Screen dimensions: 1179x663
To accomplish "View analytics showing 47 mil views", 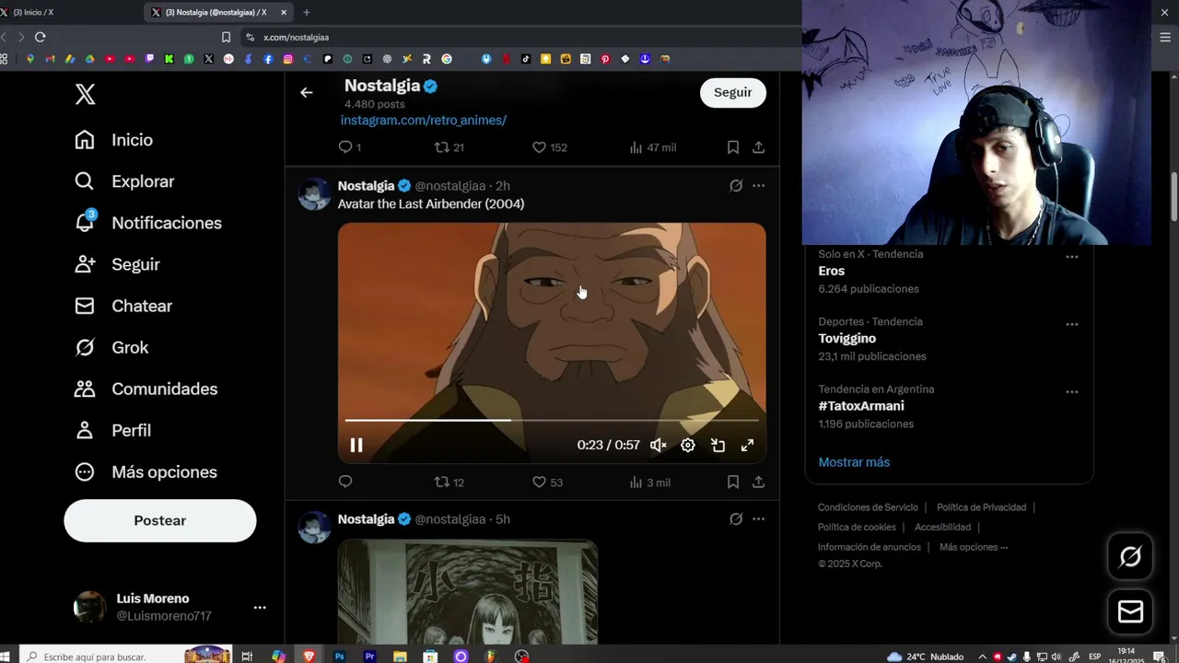I will tap(653, 147).
